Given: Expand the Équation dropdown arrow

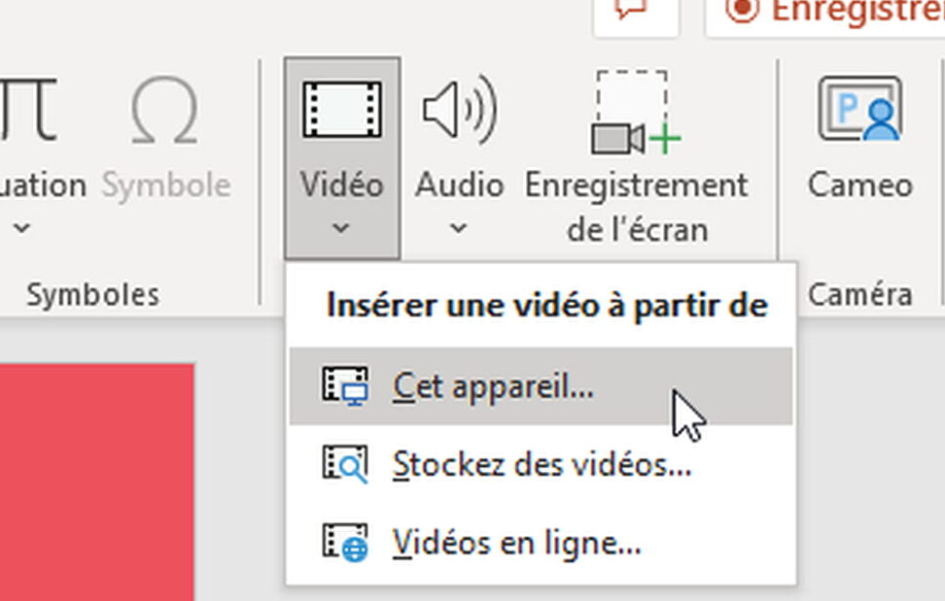Looking at the screenshot, I should (x=22, y=228).
